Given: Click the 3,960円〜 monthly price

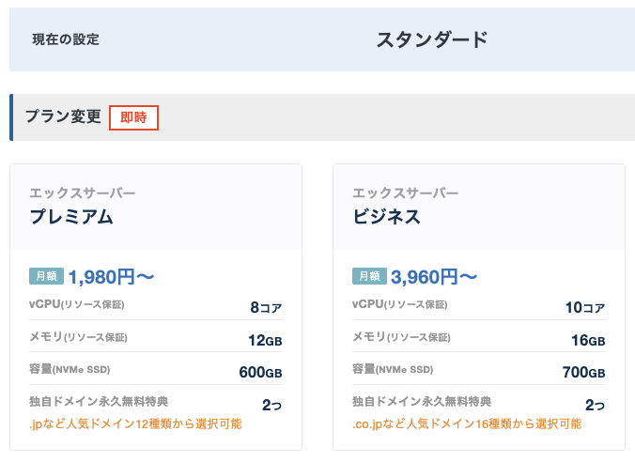Looking at the screenshot, I should pyautogui.click(x=434, y=276).
